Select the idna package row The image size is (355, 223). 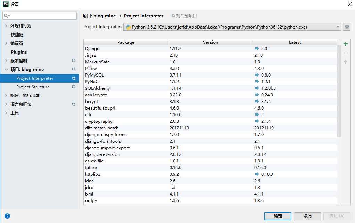(x=210, y=181)
